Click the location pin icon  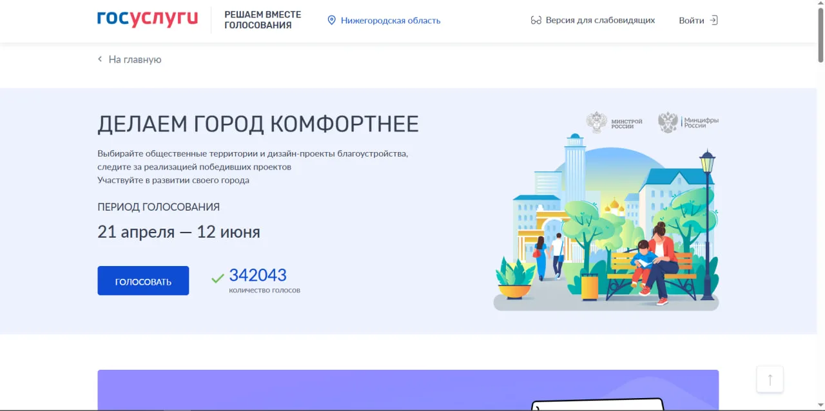click(x=332, y=20)
